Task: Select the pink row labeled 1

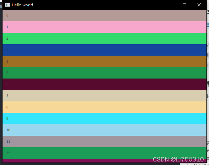Action: [x=104, y=27]
